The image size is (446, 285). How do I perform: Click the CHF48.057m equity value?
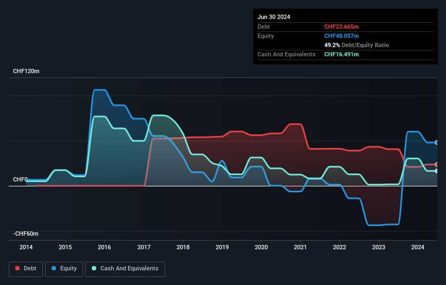341,36
